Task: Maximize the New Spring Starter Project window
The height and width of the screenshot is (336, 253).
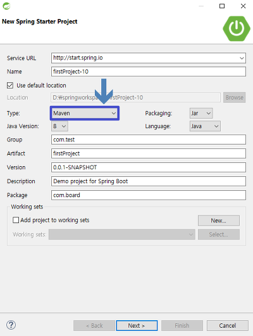Action: point(222,6)
